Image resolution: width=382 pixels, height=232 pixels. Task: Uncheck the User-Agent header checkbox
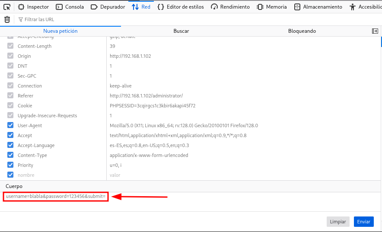point(10,125)
